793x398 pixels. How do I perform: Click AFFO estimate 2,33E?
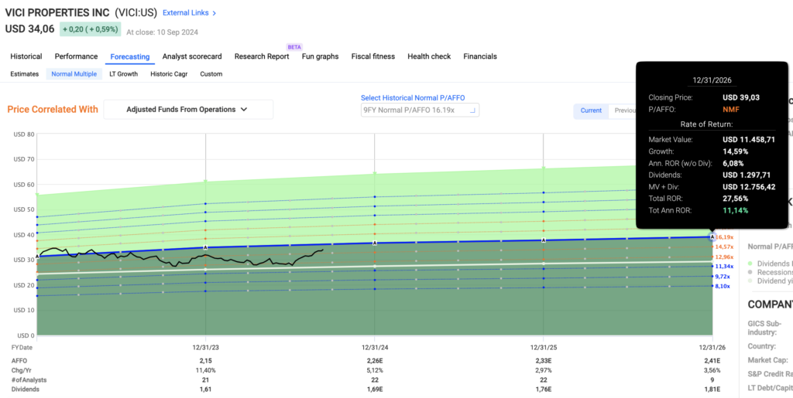point(544,361)
